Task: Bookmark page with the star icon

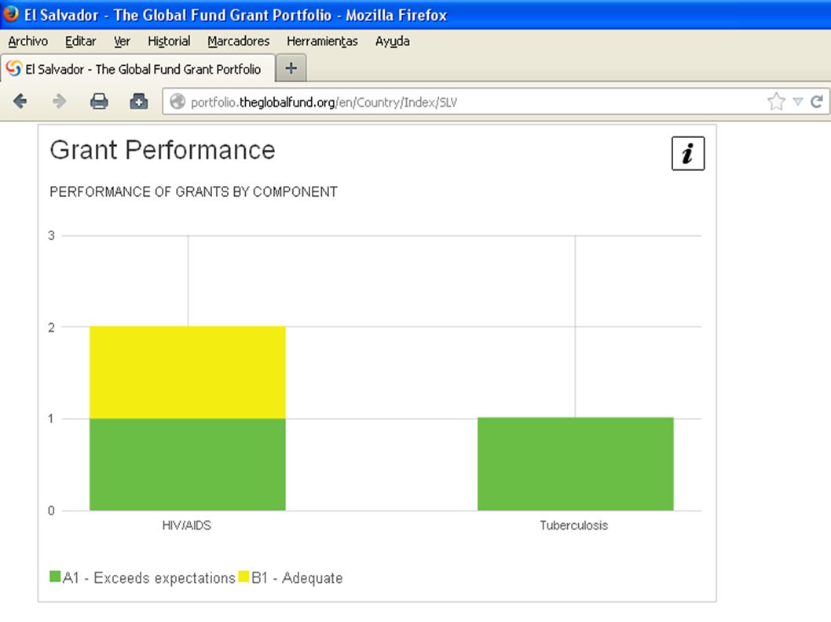Action: (776, 101)
